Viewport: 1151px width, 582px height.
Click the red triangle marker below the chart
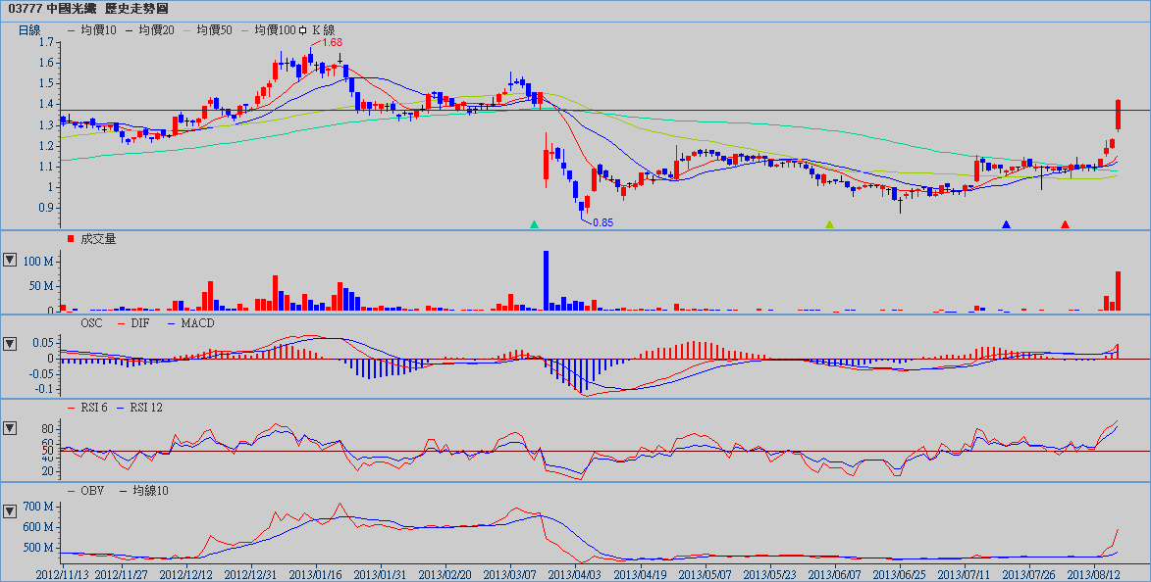click(x=1065, y=224)
